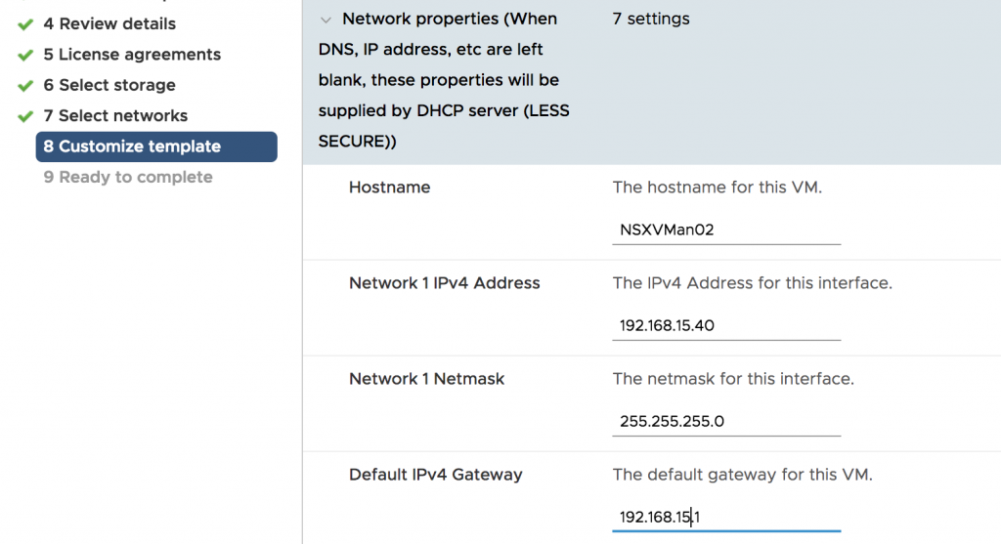Select step 8 Customize template

156,146
